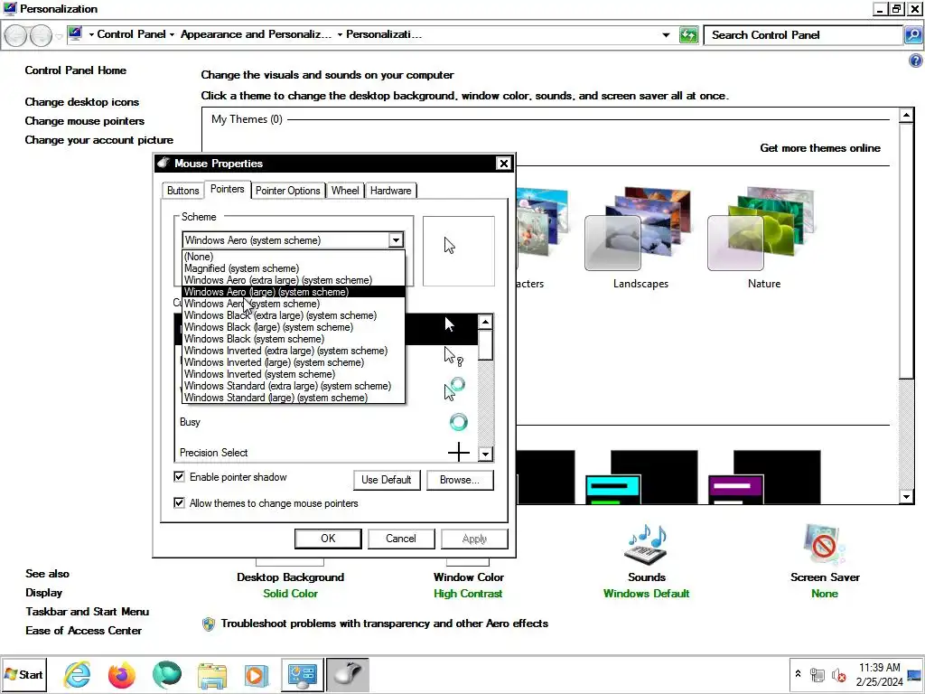Open Windows Explorer folder in taskbar
The width and height of the screenshot is (925, 694).
211,674
